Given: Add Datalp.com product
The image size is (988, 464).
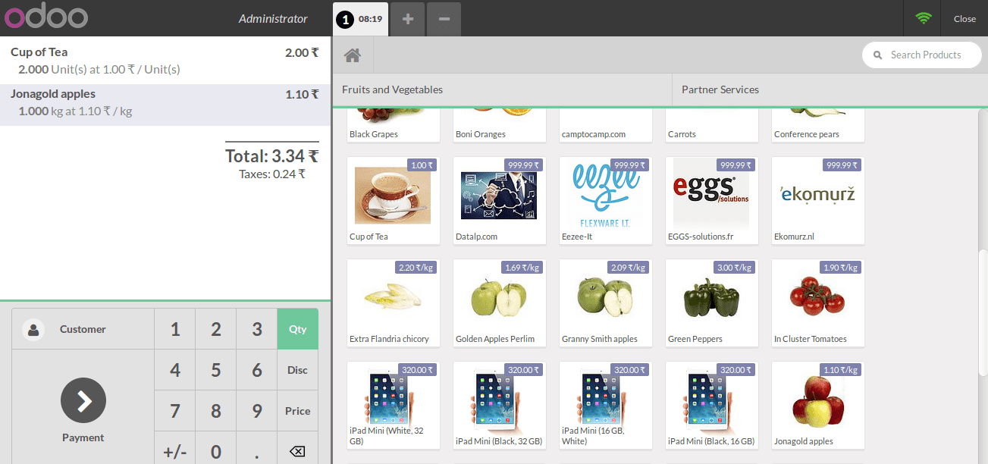Looking at the screenshot, I should [x=500, y=201].
